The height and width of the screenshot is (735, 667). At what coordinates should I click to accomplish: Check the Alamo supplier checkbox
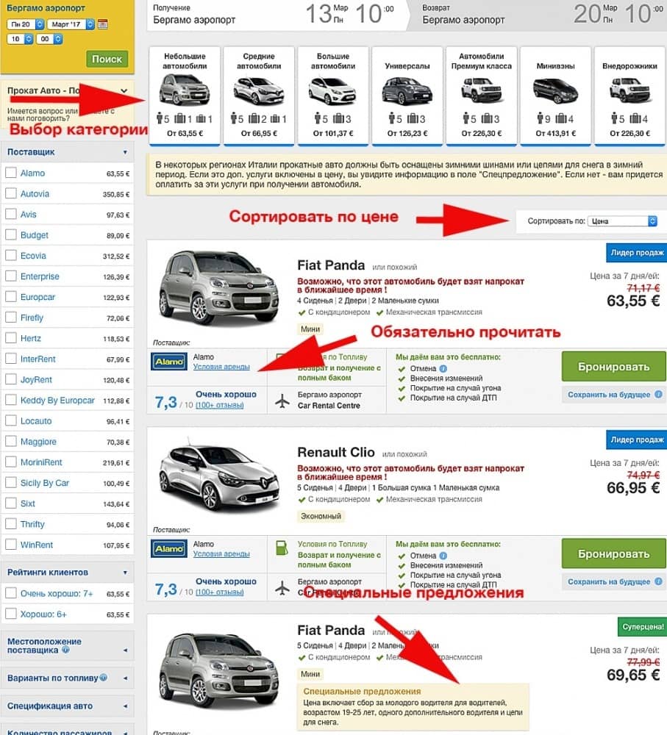click(x=11, y=173)
